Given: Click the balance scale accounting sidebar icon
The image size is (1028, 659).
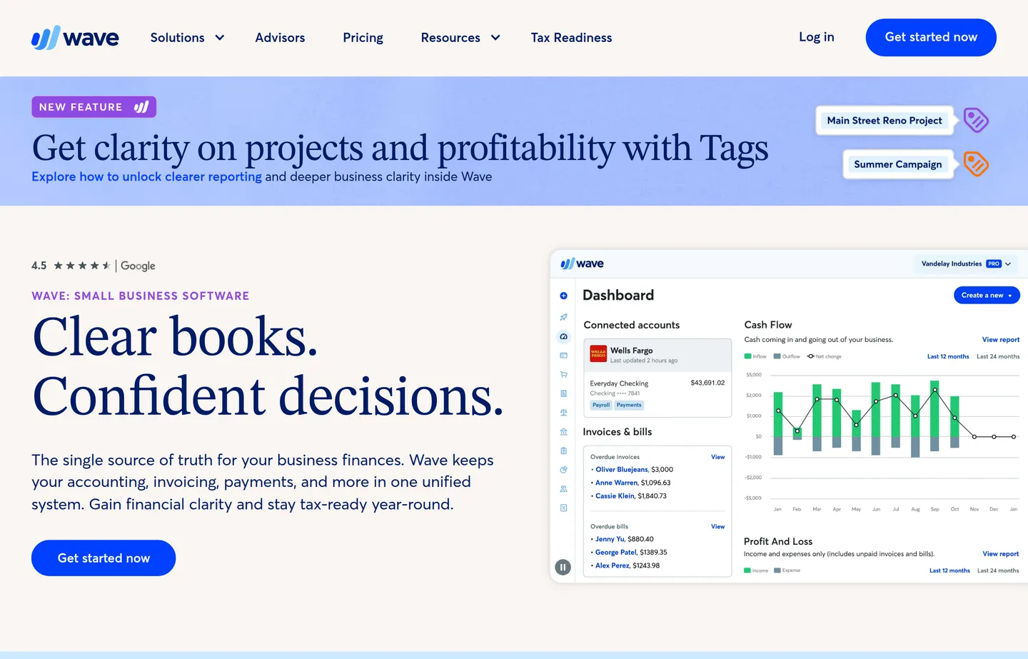Looking at the screenshot, I should coord(563,413).
